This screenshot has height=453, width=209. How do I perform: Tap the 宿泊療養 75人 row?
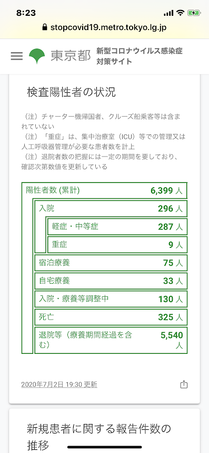pyautogui.click(x=111, y=263)
